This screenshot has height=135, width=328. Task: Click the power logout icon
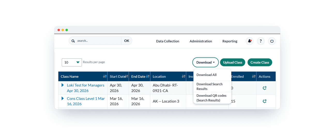[272, 41]
